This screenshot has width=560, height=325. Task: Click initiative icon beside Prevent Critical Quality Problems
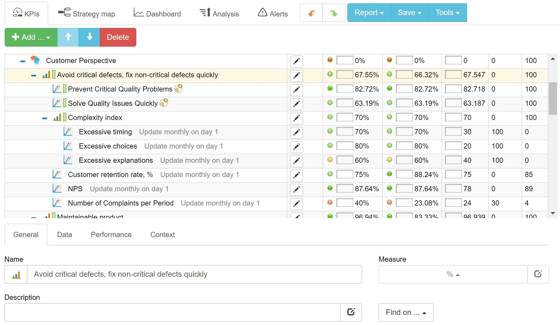(x=178, y=89)
